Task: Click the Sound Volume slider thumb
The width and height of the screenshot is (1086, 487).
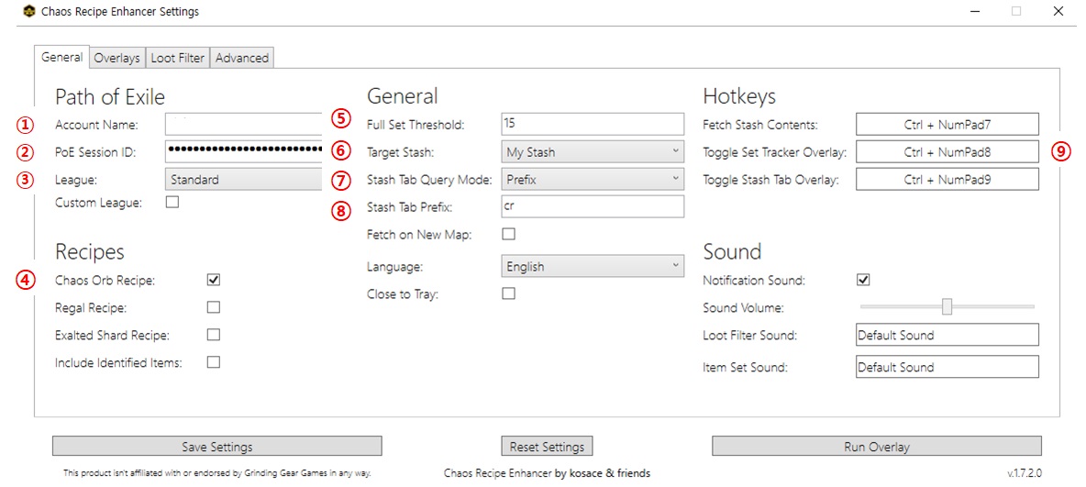Action: (947, 306)
